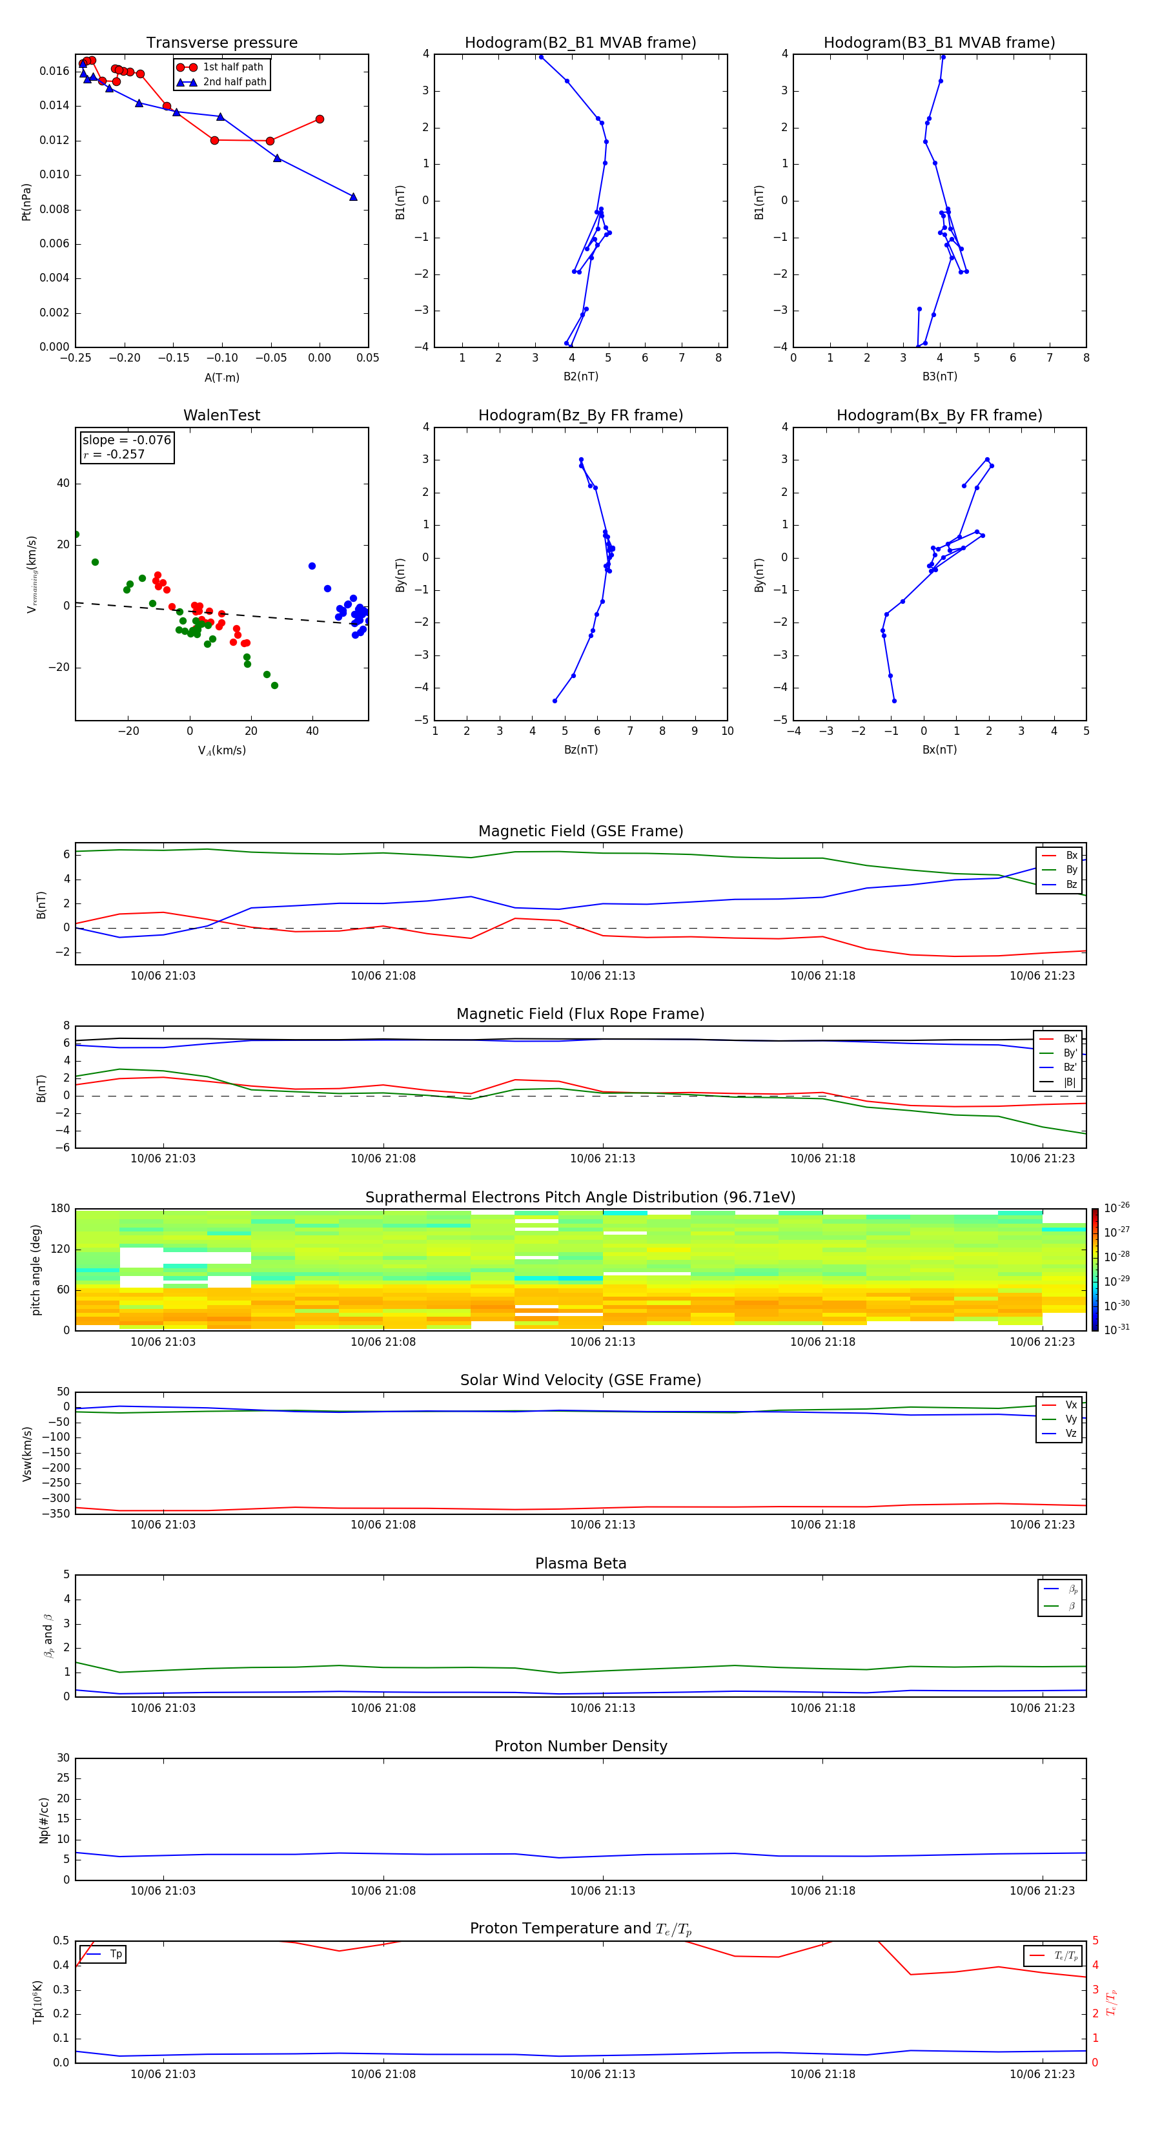
Task: Click the last blue triangle in Transverse pressure
Action: point(353,197)
